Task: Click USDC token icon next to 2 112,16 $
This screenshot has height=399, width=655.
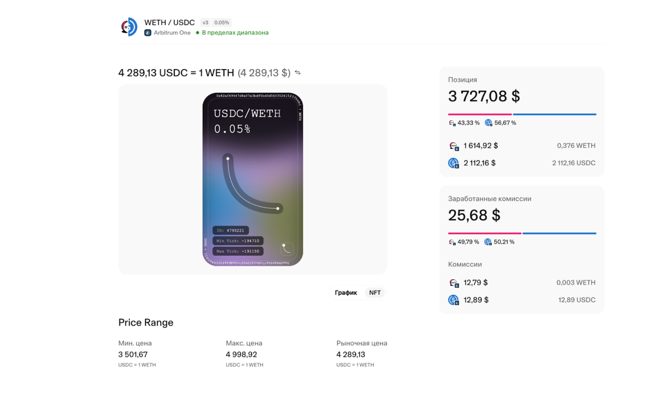Action: 454,163
